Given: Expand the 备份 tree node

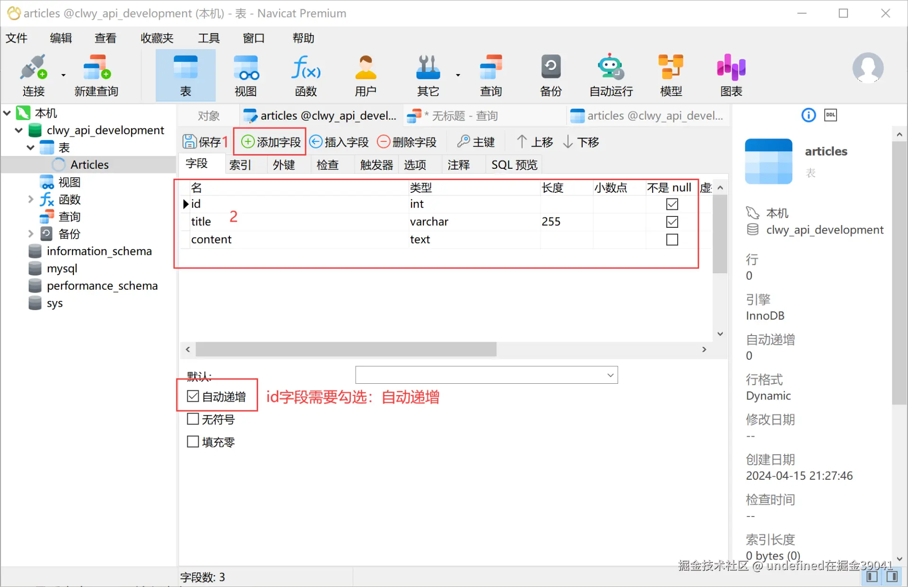Looking at the screenshot, I should (31, 233).
